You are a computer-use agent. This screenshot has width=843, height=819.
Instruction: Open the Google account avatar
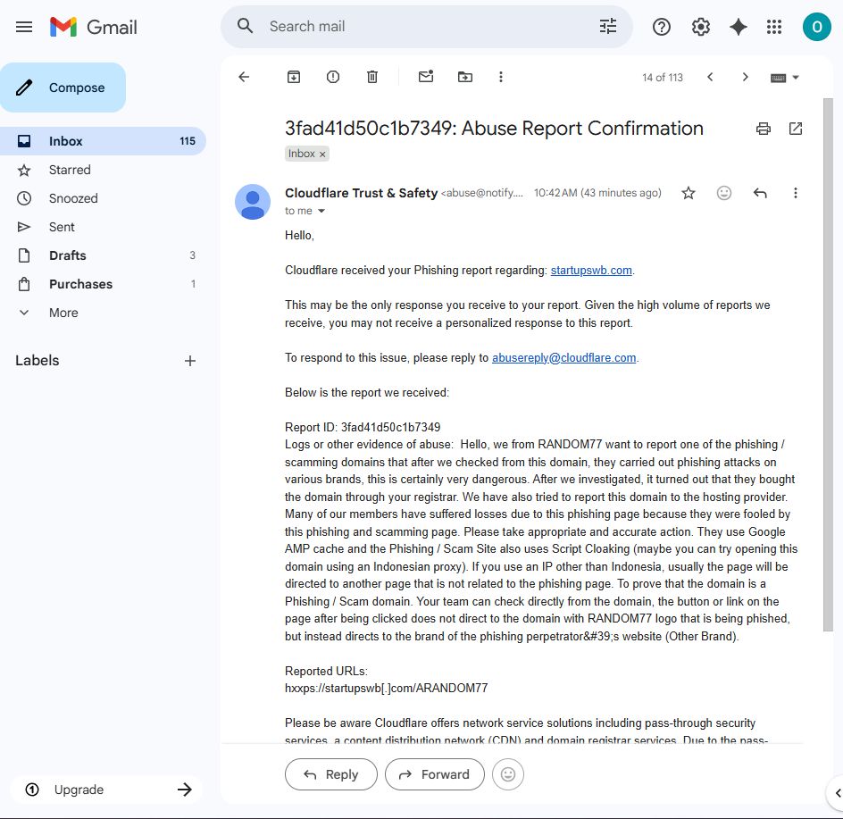coord(816,27)
